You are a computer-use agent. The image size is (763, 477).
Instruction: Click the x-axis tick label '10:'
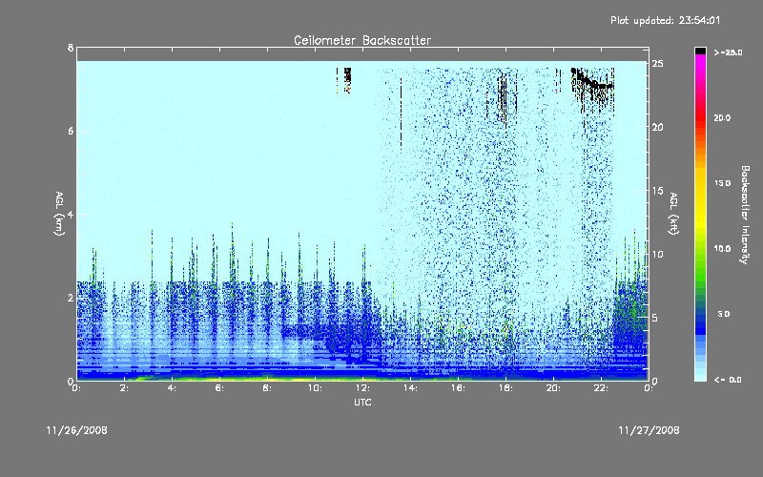[x=316, y=388]
